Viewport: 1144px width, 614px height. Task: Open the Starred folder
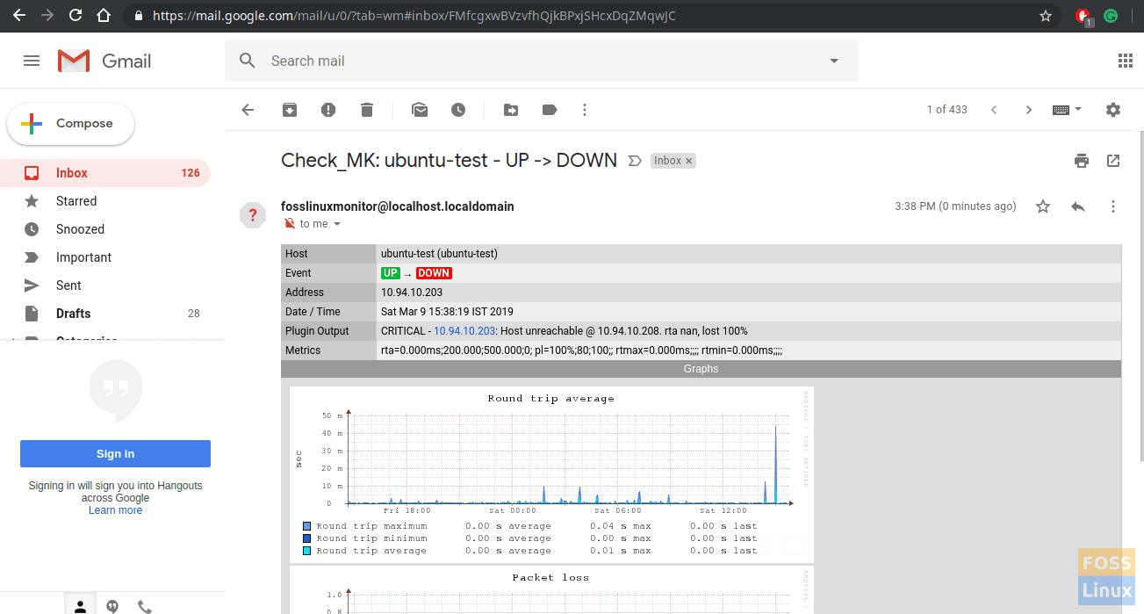click(105, 201)
